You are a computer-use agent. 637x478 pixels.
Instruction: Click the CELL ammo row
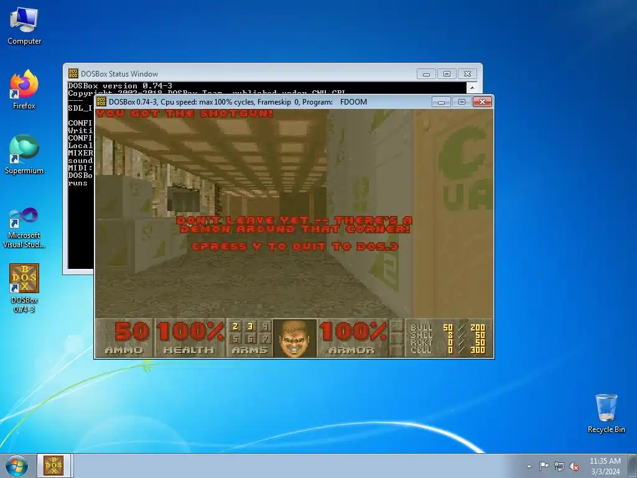(x=448, y=350)
